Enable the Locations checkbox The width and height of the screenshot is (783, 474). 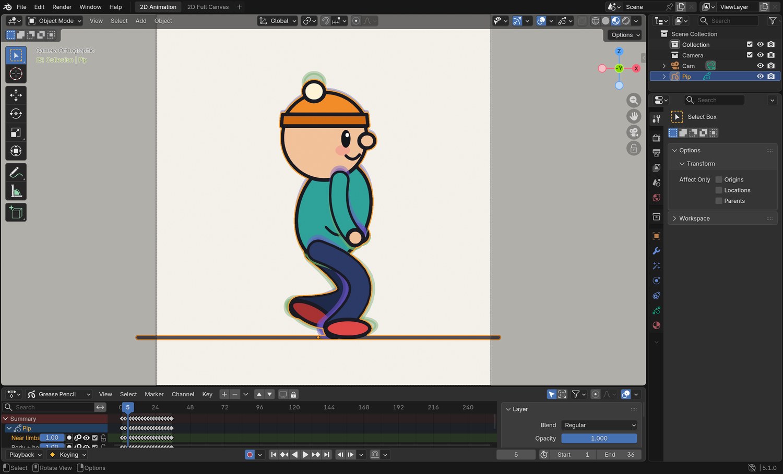719,190
